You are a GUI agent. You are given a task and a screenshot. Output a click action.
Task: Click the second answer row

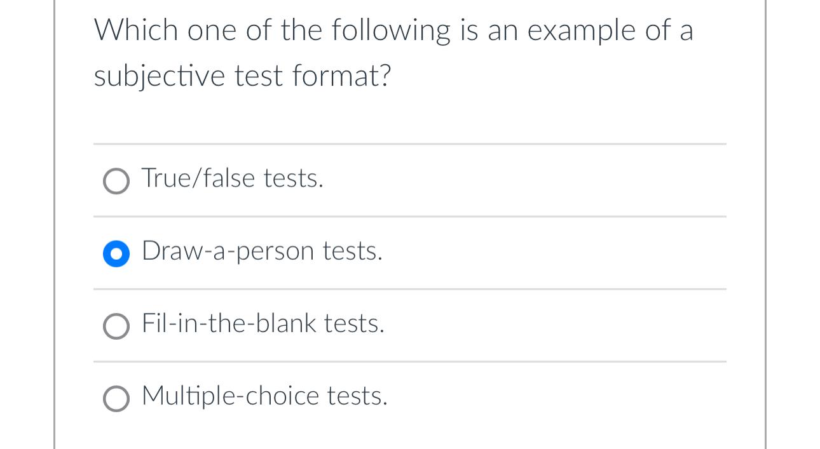point(381,252)
